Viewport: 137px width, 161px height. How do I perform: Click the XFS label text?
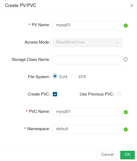point(82,77)
